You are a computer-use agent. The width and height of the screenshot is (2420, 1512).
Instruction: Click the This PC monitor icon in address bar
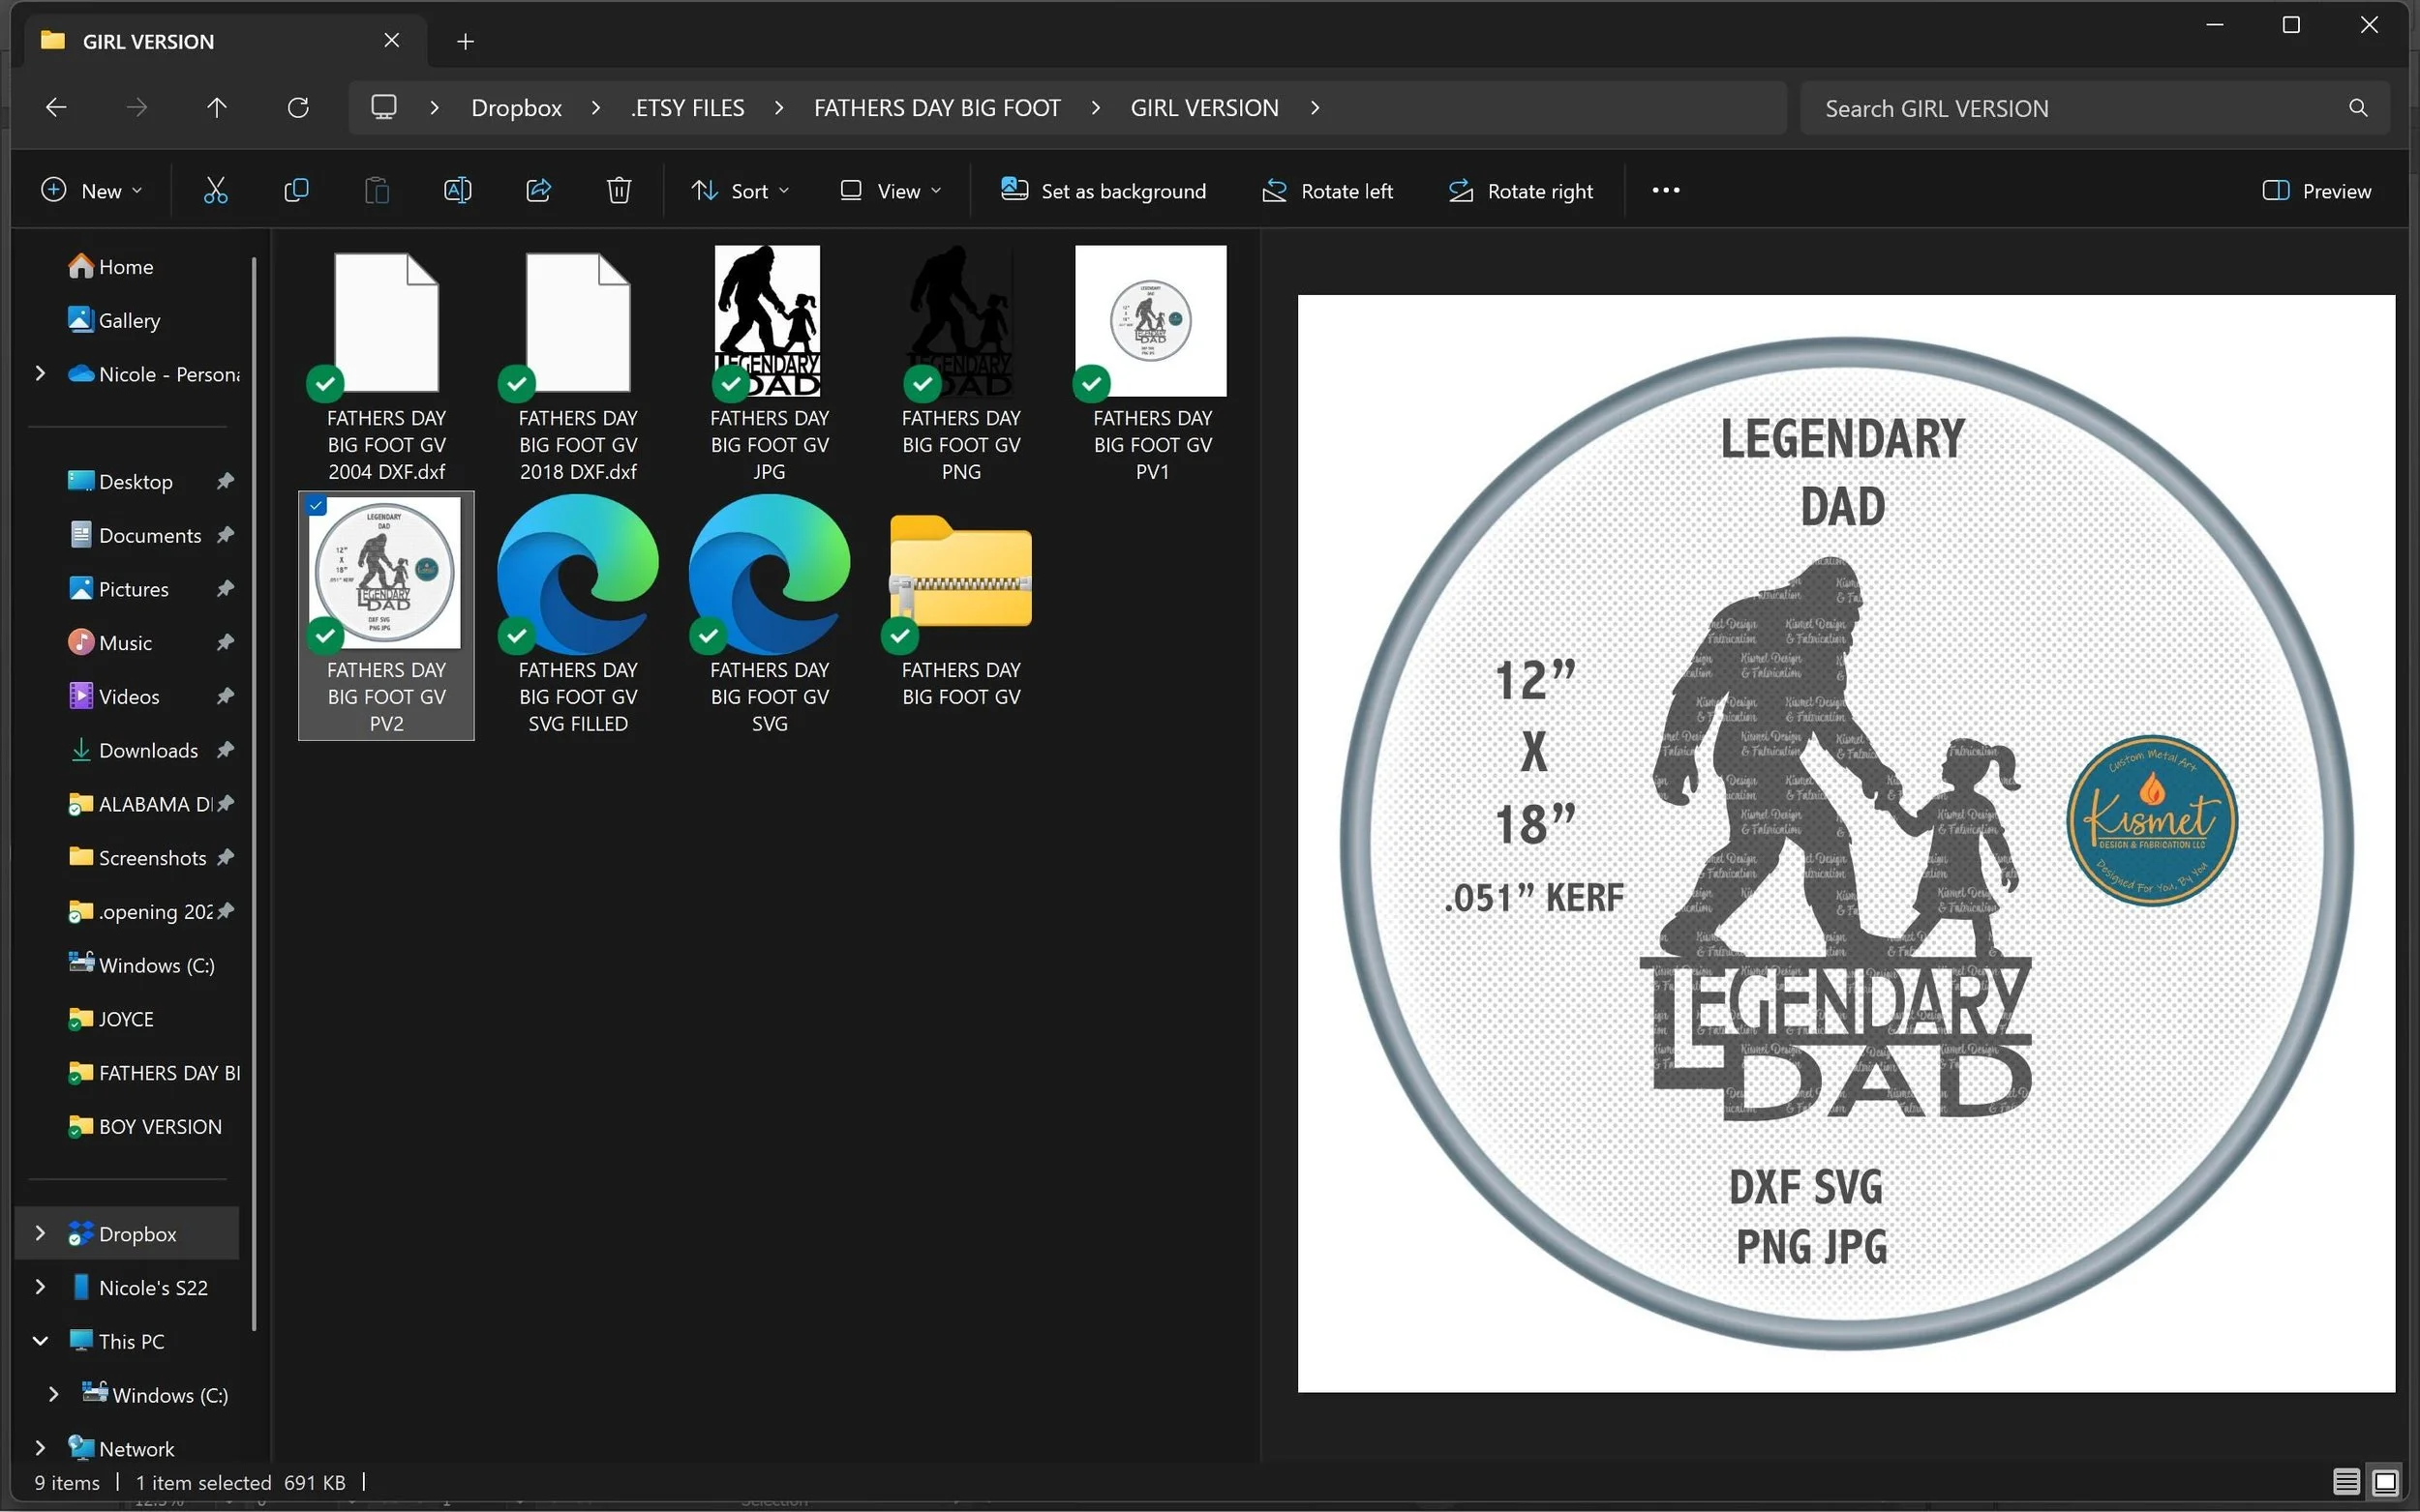pyautogui.click(x=383, y=107)
